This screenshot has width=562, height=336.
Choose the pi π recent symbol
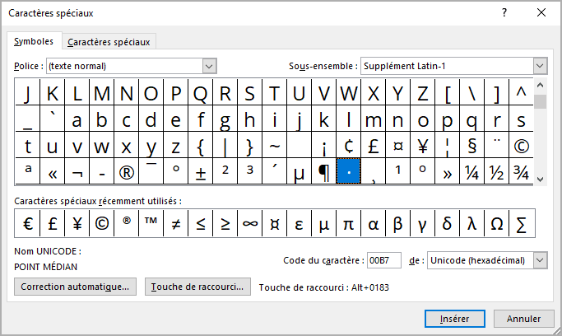[x=349, y=223]
